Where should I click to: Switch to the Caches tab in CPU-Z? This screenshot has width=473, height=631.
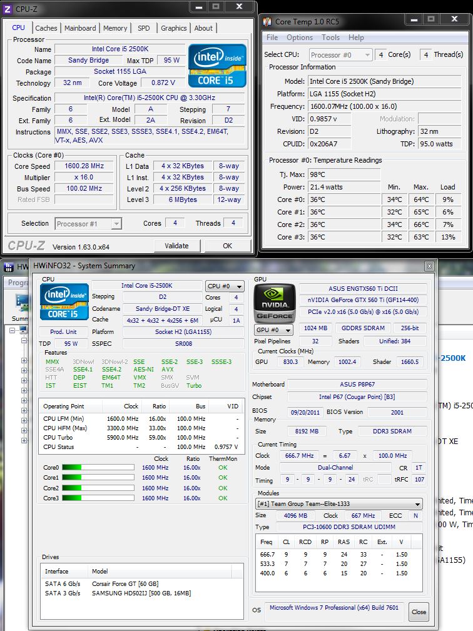point(46,28)
